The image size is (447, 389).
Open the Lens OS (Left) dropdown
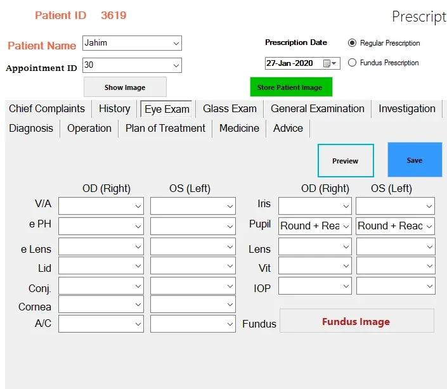tap(396, 246)
